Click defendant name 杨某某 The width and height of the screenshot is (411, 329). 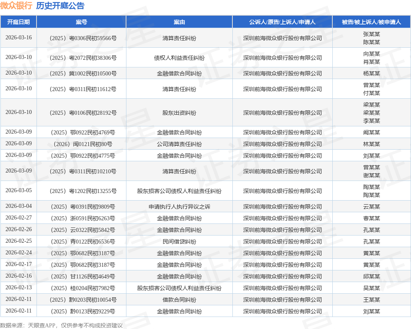click(x=371, y=73)
